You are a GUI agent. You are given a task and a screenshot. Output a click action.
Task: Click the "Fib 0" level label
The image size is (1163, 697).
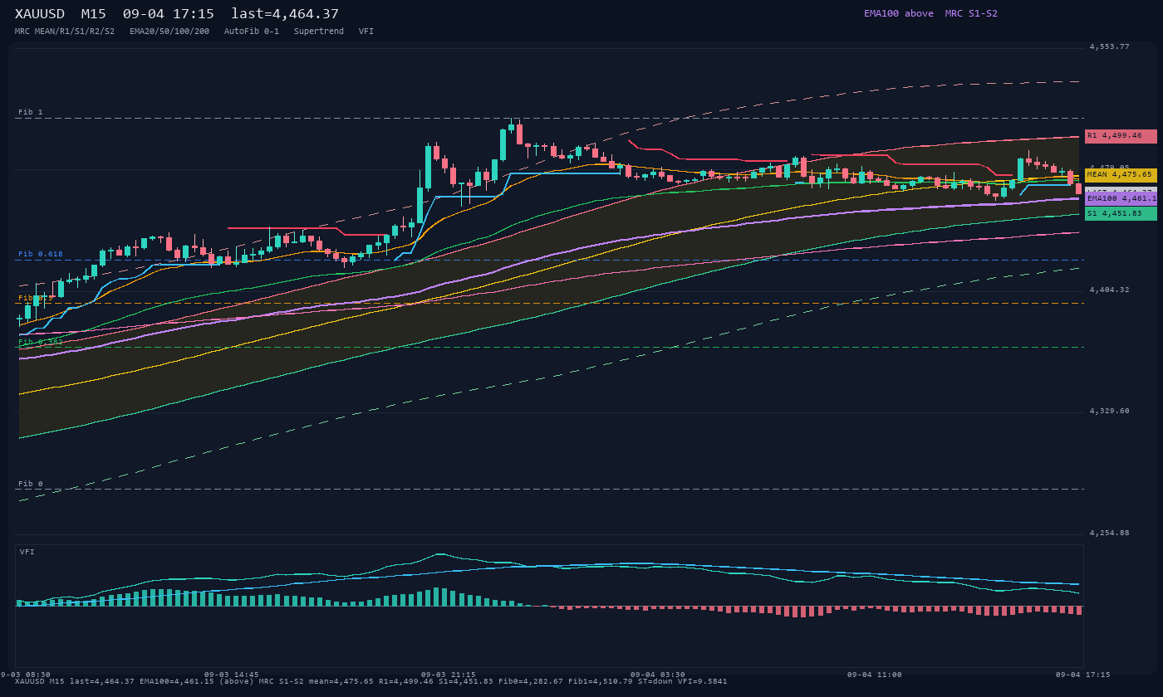[31, 484]
